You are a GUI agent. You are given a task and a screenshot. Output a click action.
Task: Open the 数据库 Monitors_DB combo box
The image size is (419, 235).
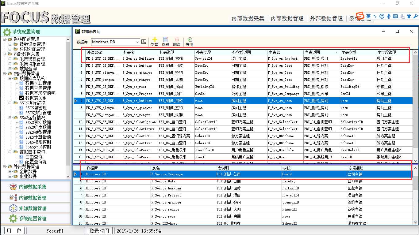click(115, 42)
